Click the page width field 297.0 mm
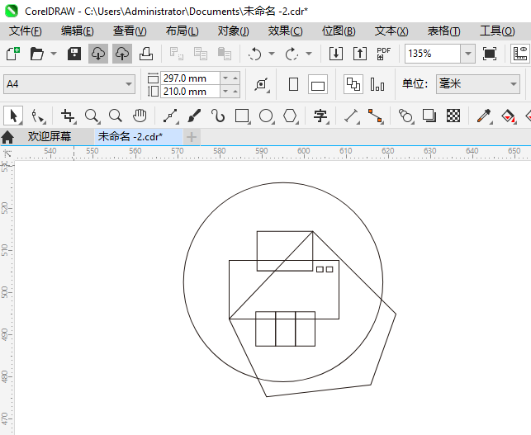The height and width of the screenshot is (435, 531). [x=190, y=78]
